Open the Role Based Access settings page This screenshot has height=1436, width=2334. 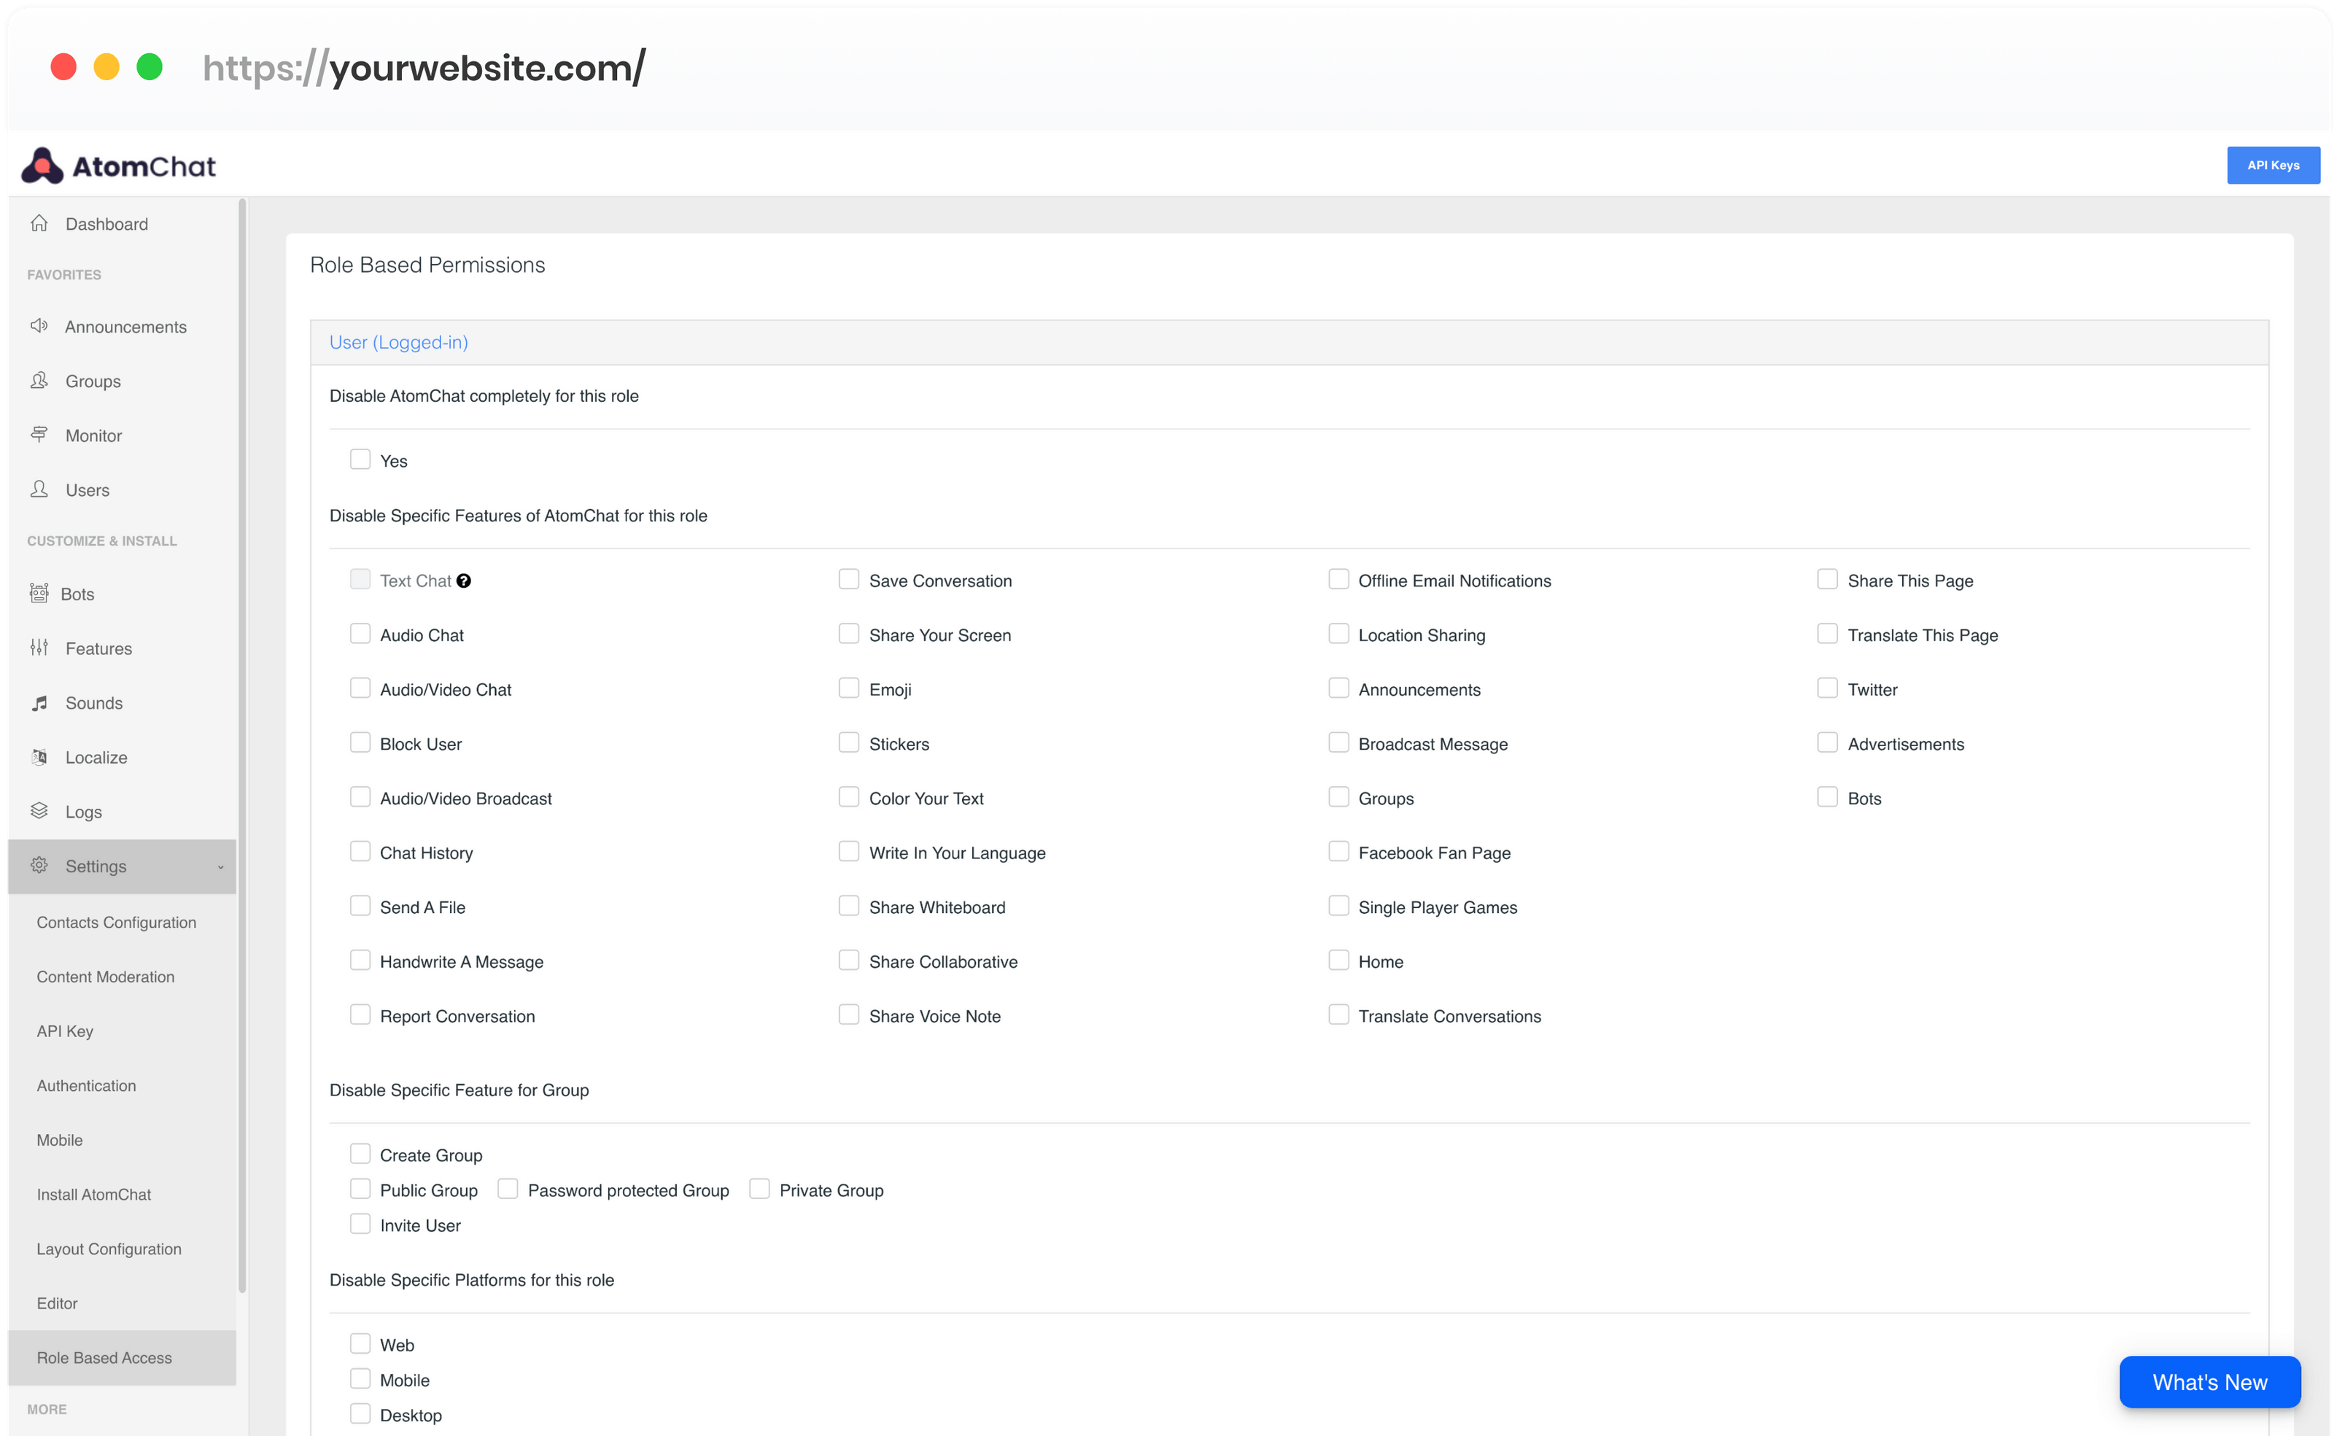[104, 1357]
